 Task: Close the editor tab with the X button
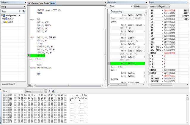click(x=106, y=3)
